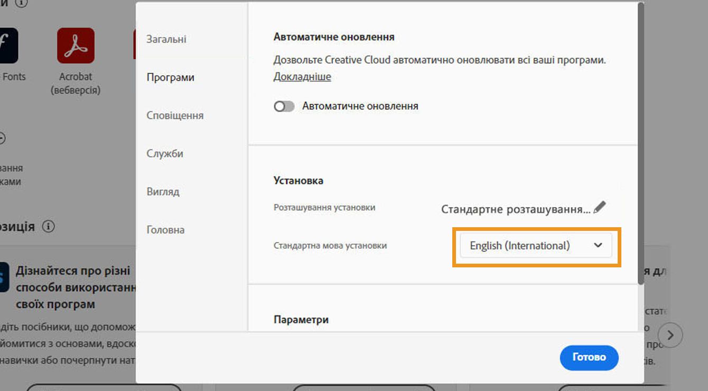Click the settings dialog vertical scrollbar
708x391 pixels.
pyautogui.click(x=640, y=143)
